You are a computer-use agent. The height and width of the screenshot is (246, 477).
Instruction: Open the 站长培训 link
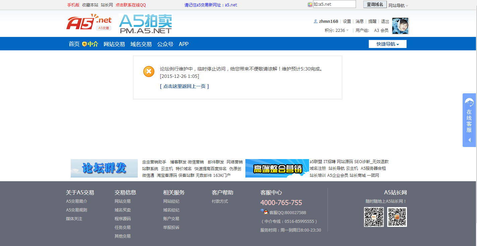coord(318,175)
